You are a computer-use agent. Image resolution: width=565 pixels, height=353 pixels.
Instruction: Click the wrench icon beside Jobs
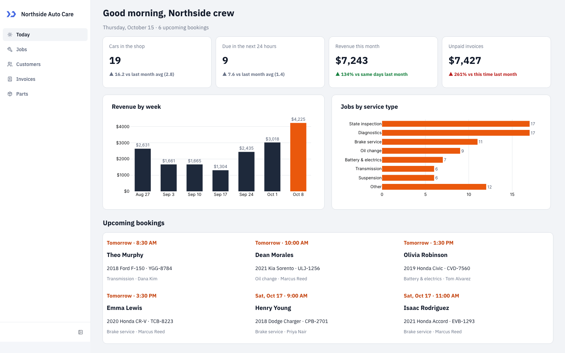[10, 49]
